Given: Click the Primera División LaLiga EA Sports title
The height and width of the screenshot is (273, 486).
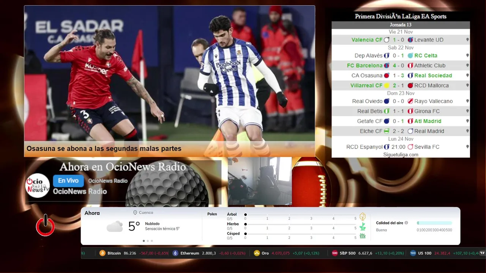Looking at the screenshot, I should [x=401, y=16].
